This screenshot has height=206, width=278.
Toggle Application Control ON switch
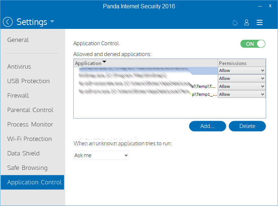(x=253, y=44)
